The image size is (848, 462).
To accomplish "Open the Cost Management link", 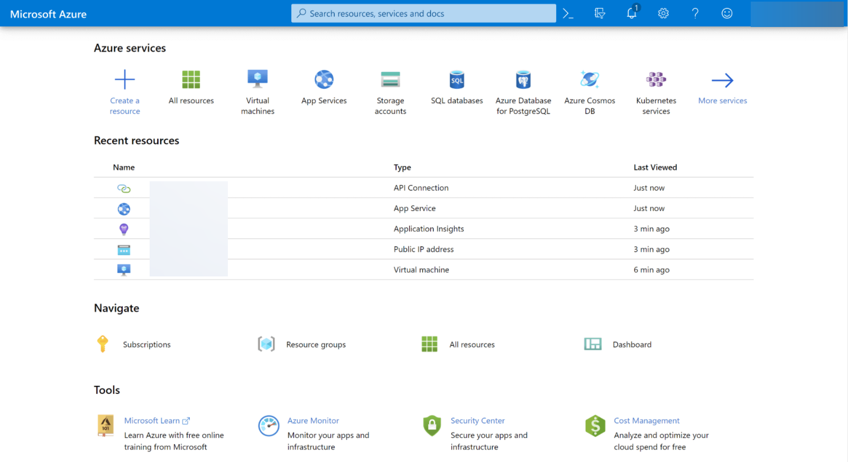I will click(647, 421).
